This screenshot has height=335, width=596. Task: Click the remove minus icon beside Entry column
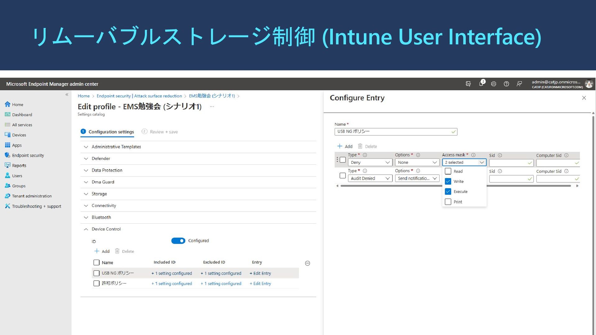308,263
